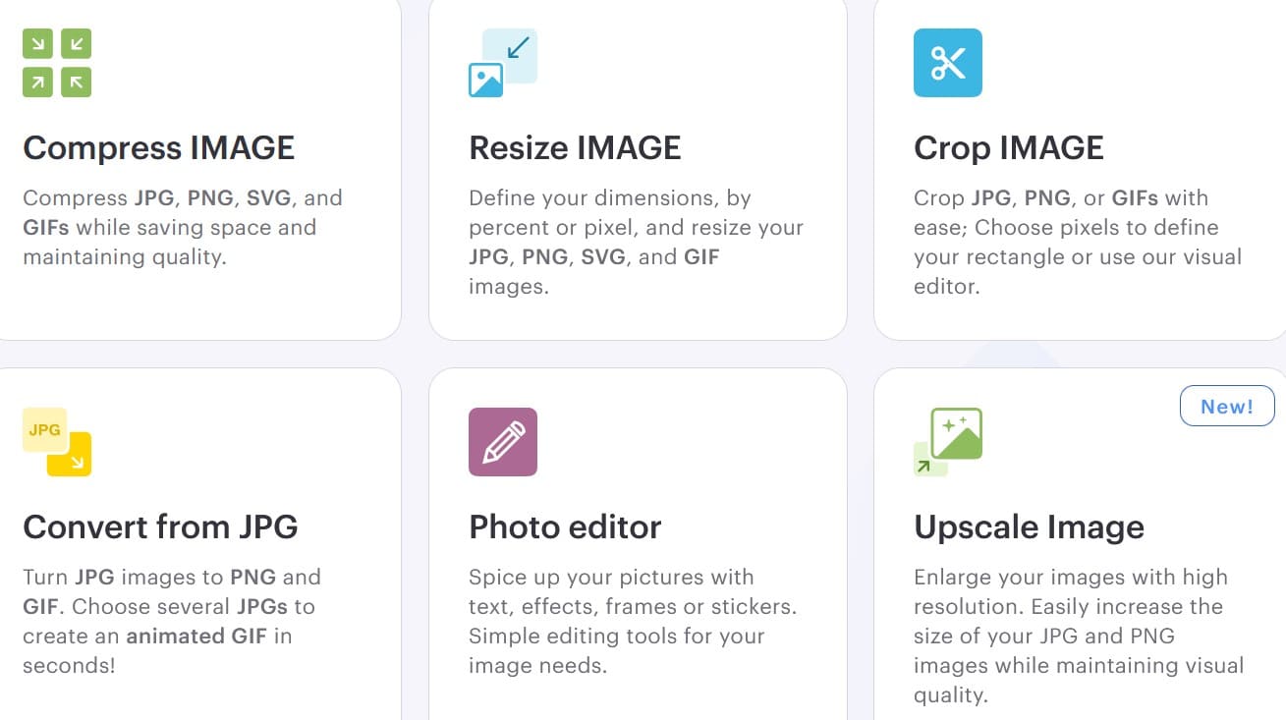
Task: Open the Resize IMAGE heading link
Action: pos(575,148)
